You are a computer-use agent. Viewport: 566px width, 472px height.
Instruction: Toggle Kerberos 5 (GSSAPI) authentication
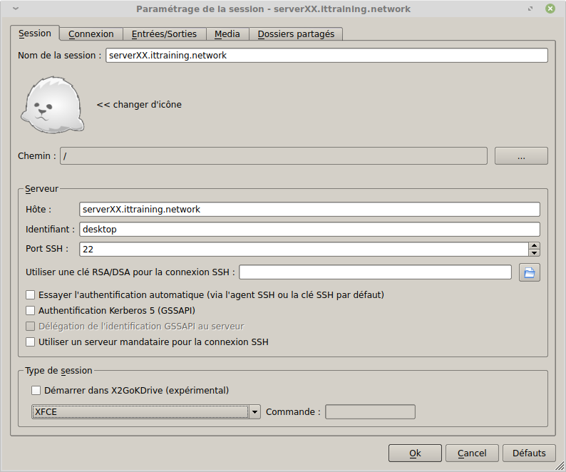[x=30, y=310]
